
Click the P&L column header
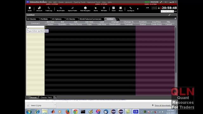tap(168, 22)
